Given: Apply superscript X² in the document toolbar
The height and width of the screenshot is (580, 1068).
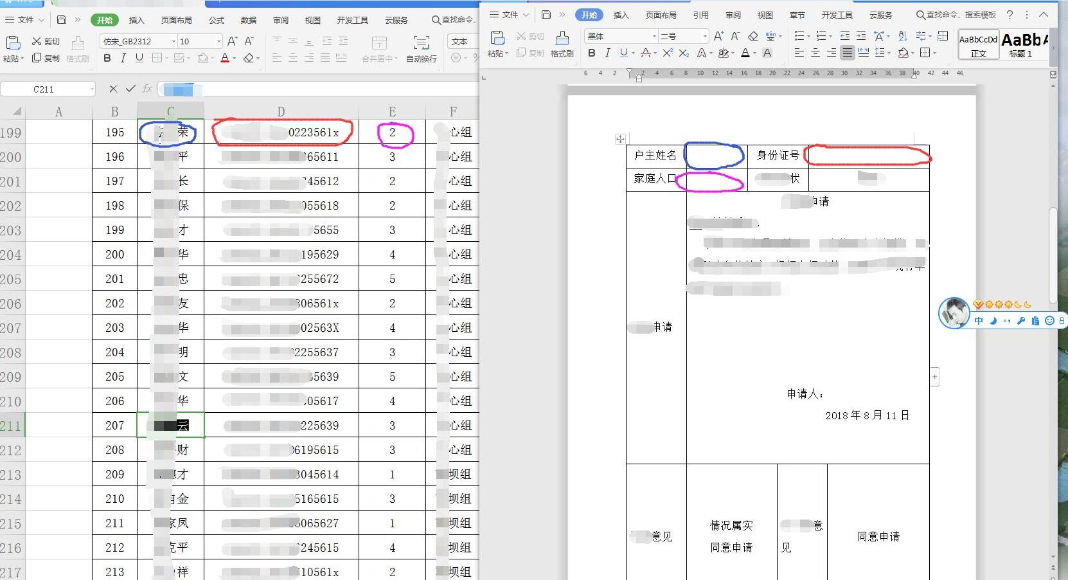Looking at the screenshot, I should 667,53.
